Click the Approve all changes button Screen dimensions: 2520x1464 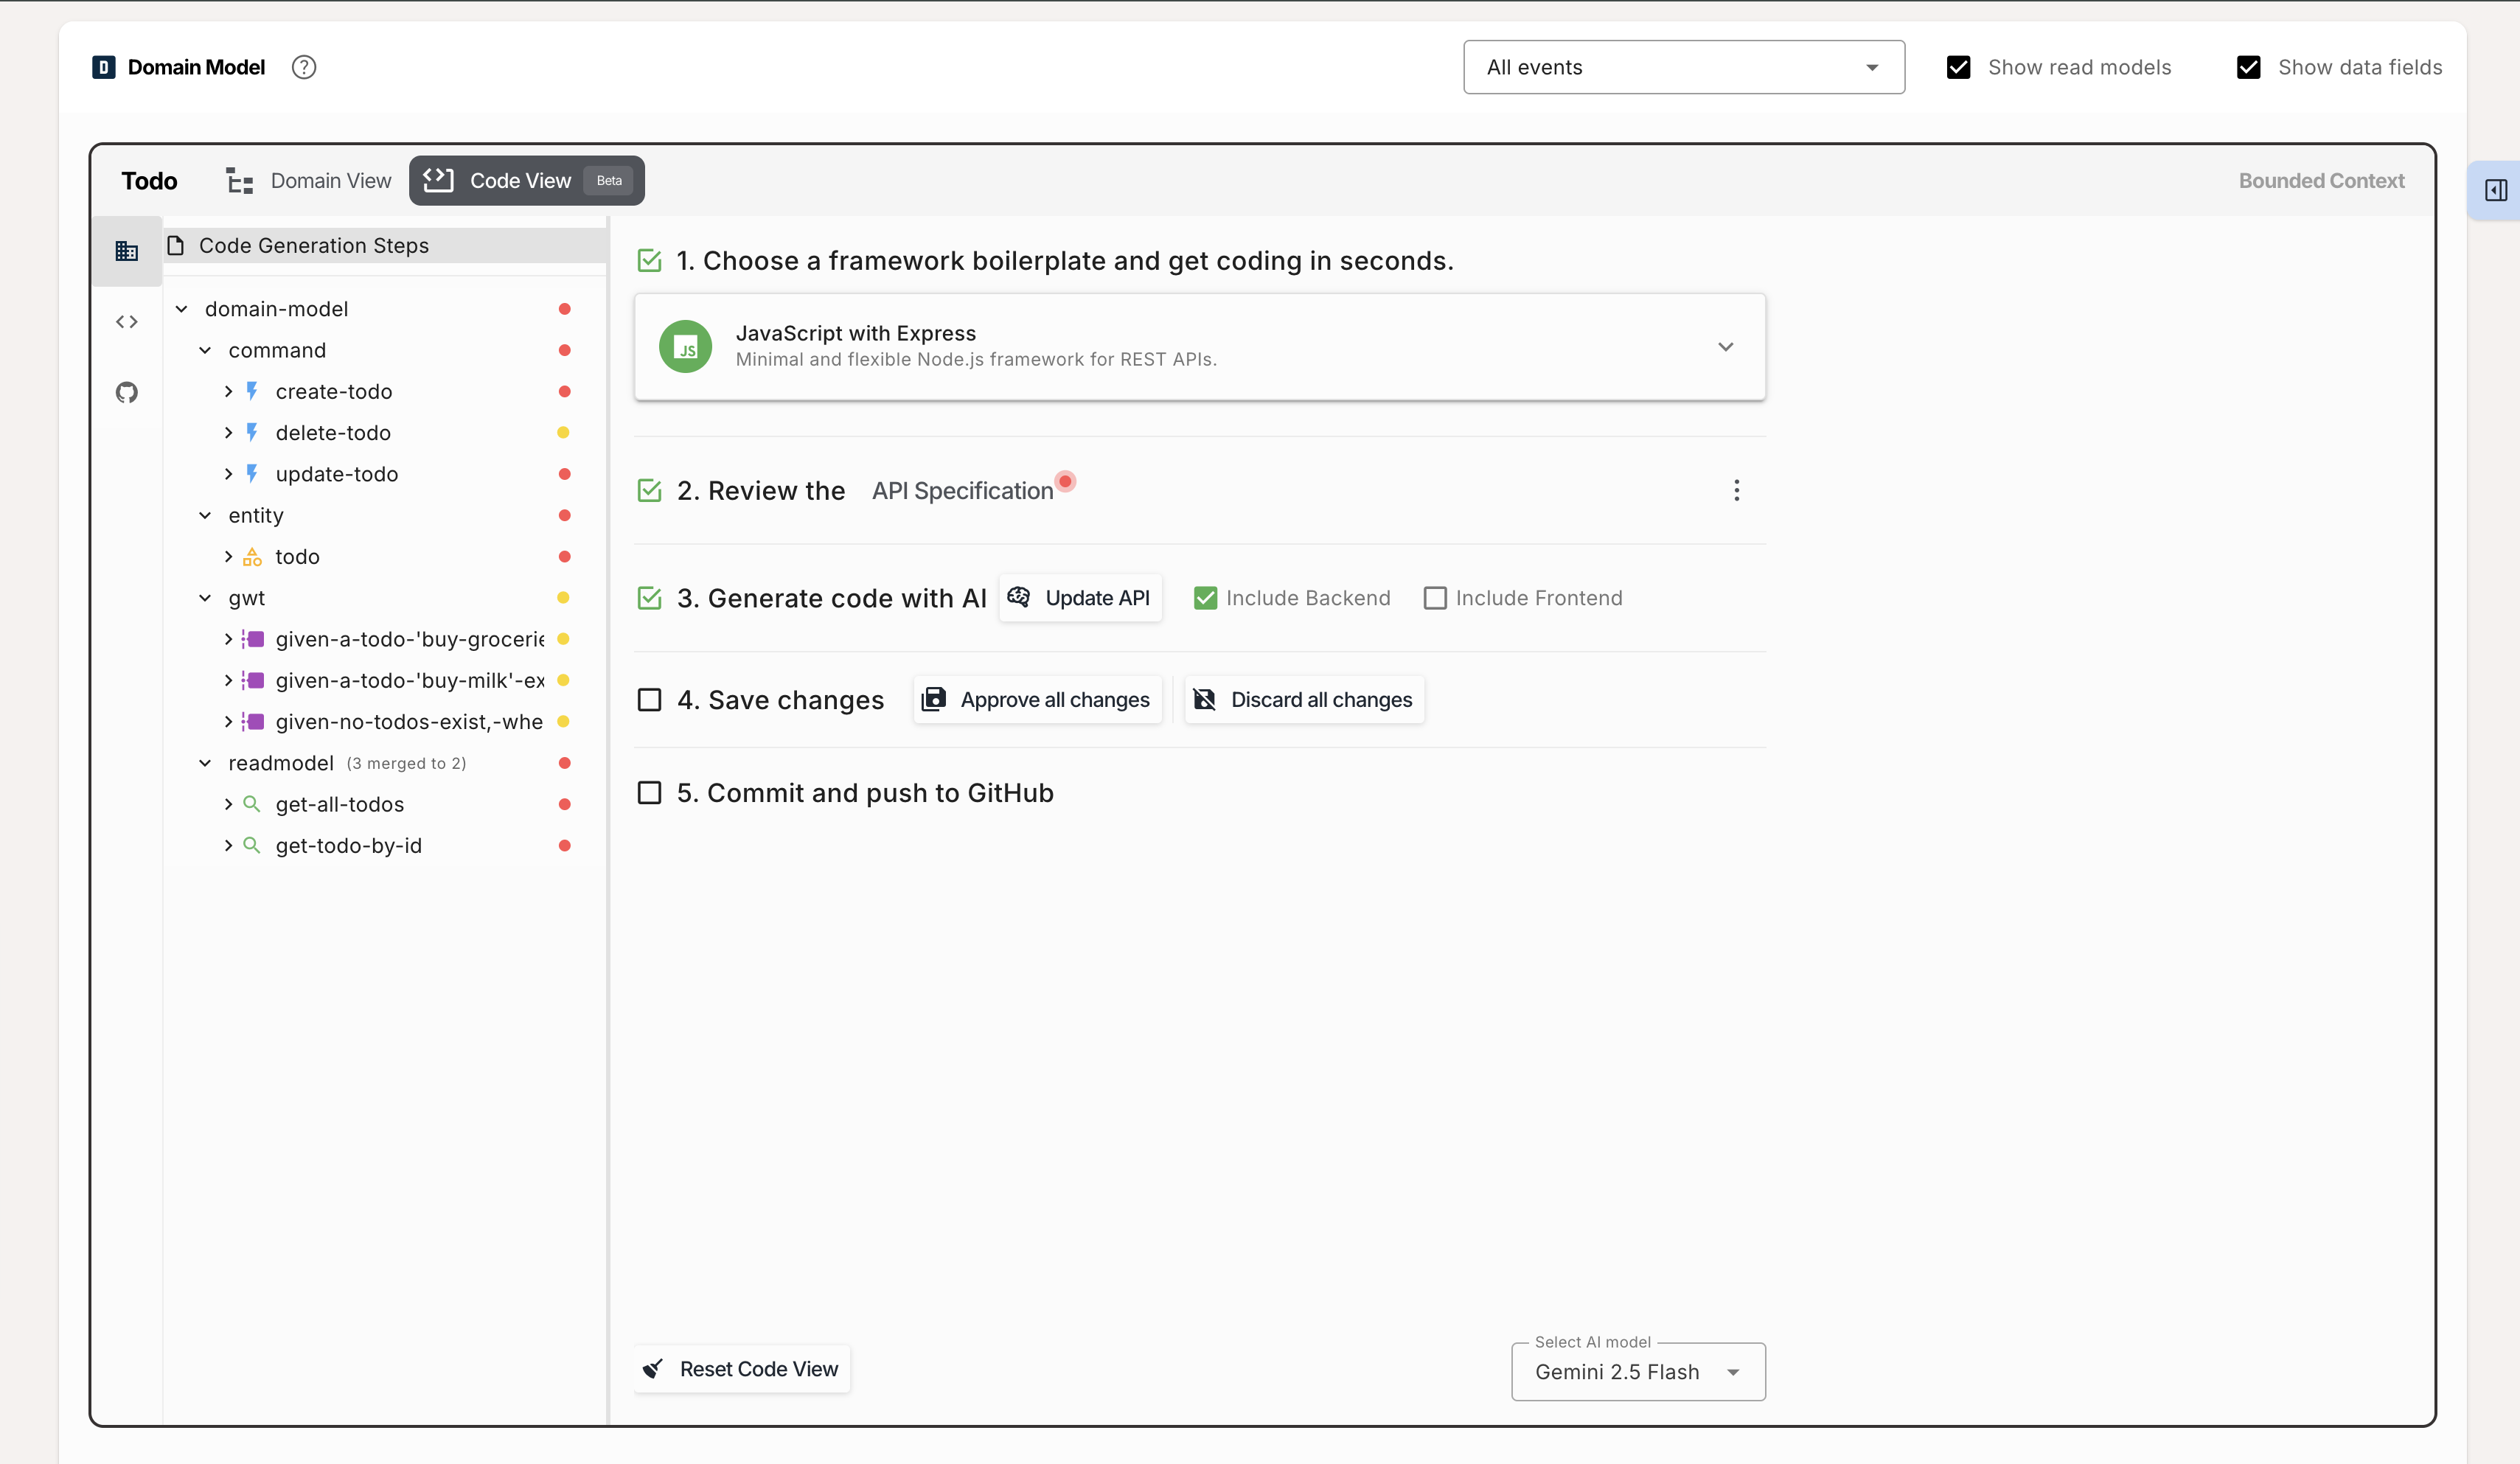point(1037,700)
